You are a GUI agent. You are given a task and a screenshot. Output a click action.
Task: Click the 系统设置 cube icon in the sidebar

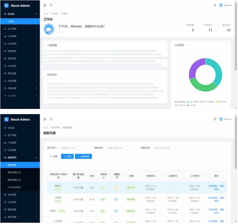(5, 88)
